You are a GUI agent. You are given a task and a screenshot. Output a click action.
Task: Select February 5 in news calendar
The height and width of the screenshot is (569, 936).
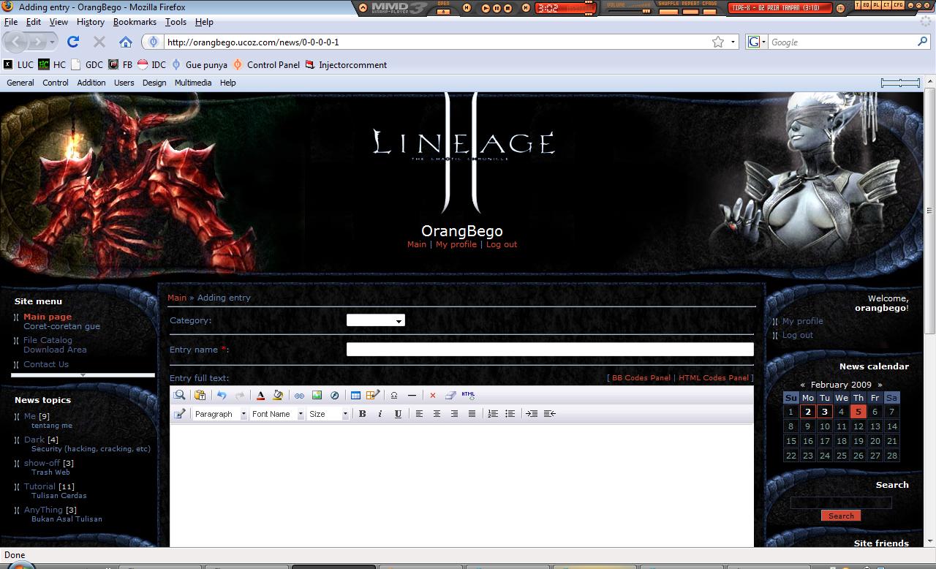tap(858, 412)
